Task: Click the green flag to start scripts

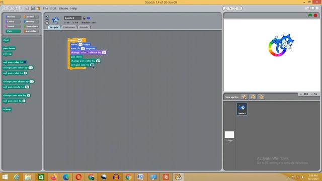Action: pyautogui.click(x=310, y=16)
